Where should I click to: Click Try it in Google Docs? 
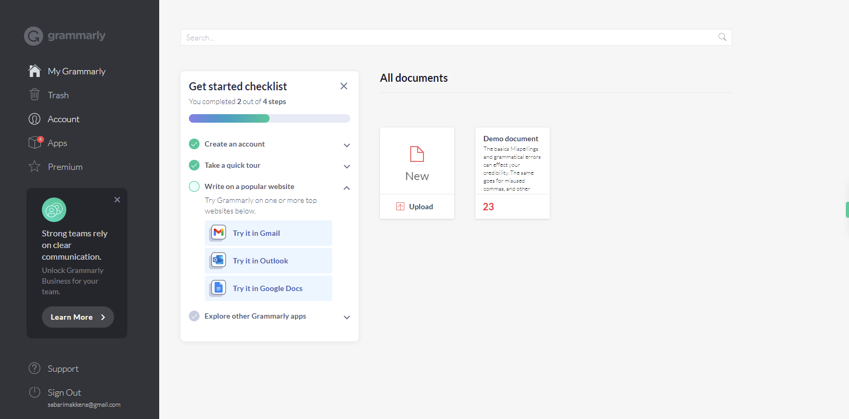(x=268, y=288)
